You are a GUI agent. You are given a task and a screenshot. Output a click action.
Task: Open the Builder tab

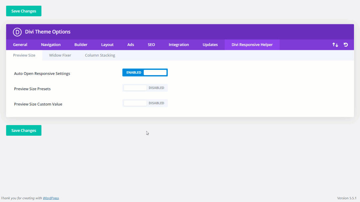tap(81, 45)
